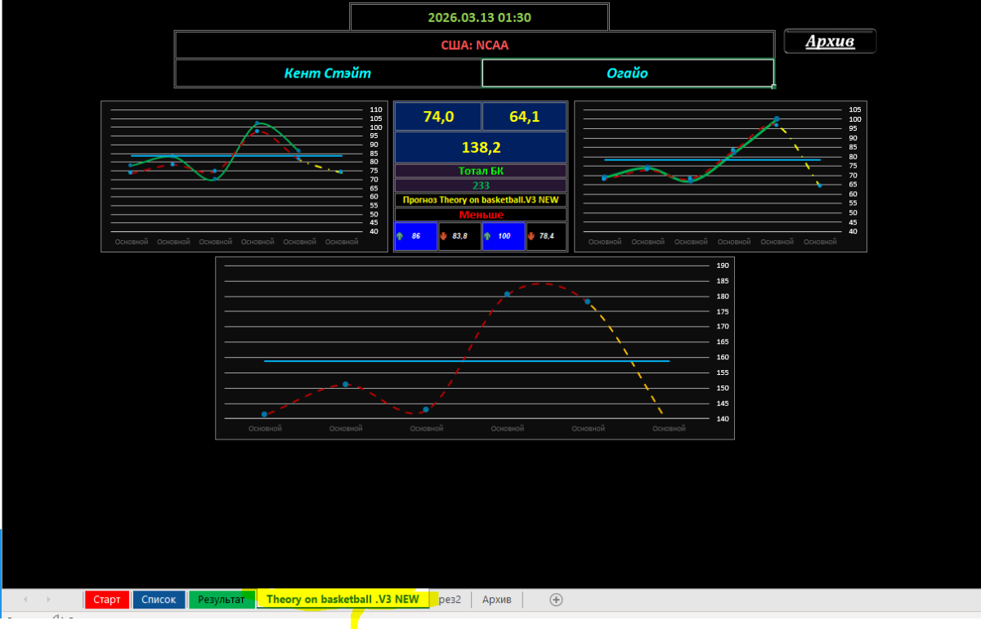Click the red down arrow beside 78,4
Screen dimensions: 981x629
click(x=532, y=236)
